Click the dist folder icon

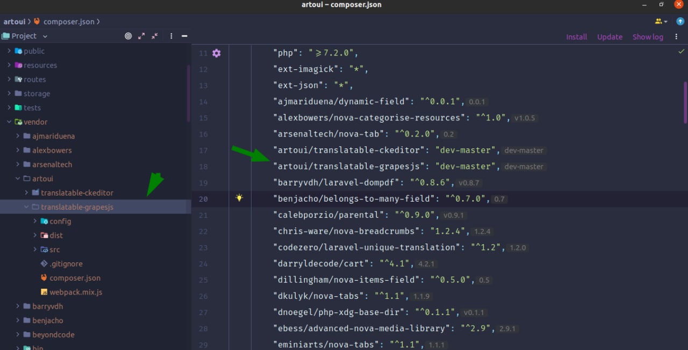pos(44,235)
